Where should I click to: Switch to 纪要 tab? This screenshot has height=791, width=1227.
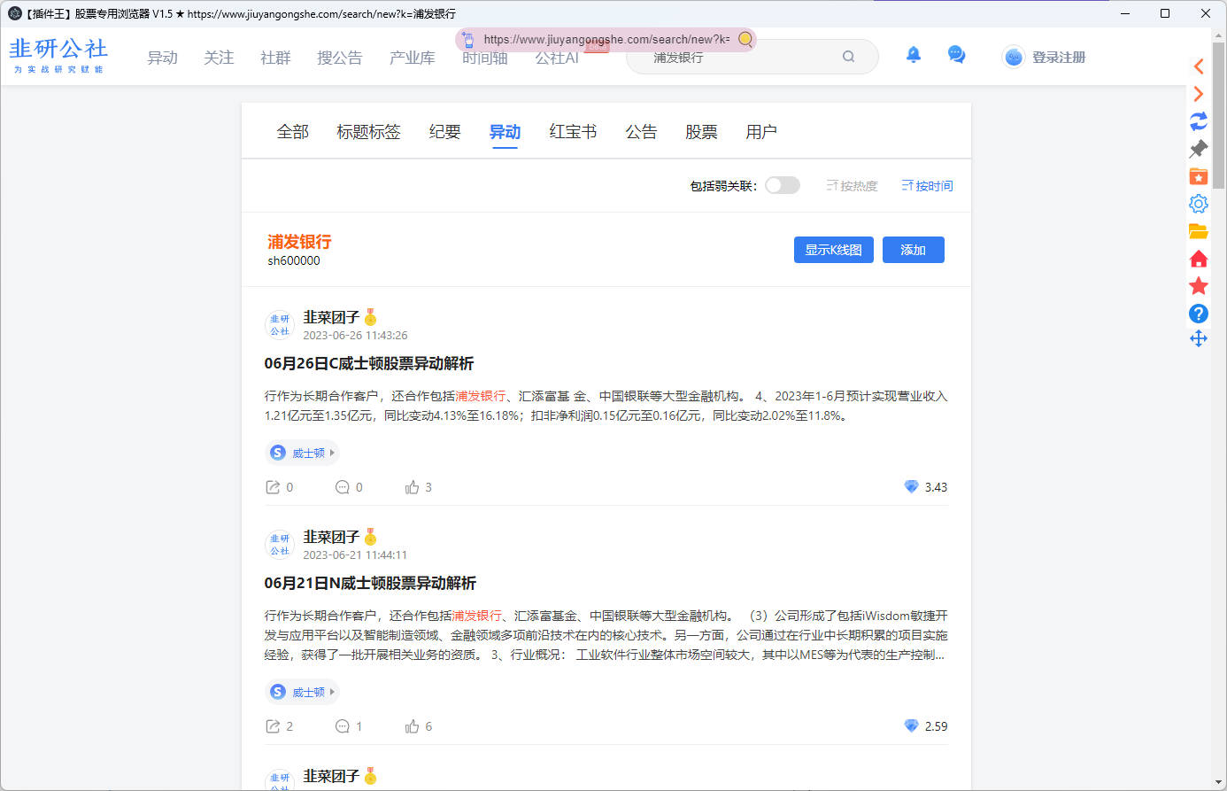(x=445, y=132)
